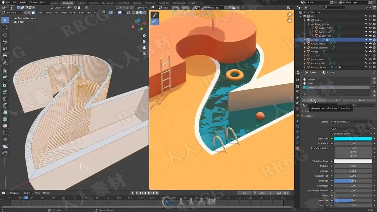Open the Mesh menu in viewport header
The height and width of the screenshot is (212, 377).
(64, 13)
